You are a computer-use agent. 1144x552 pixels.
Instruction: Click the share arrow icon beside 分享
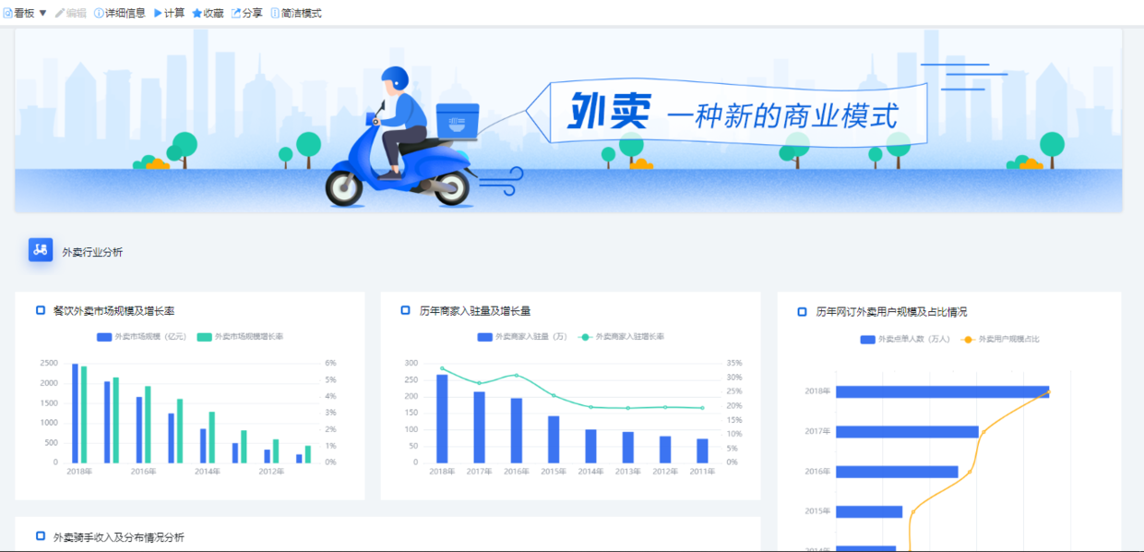pyautogui.click(x=235, y=13)
